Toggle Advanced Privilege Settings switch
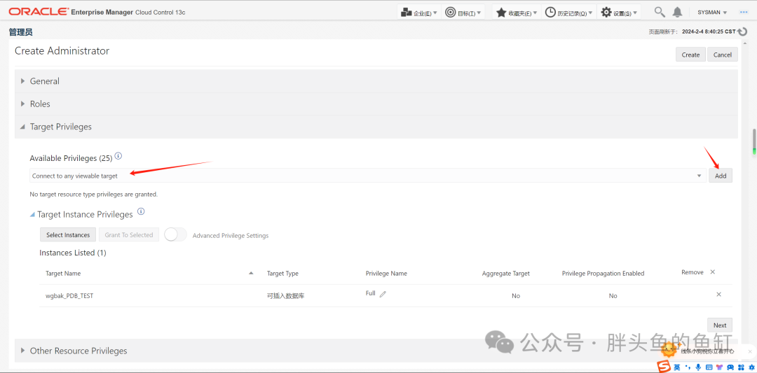 tap(176, 234)
